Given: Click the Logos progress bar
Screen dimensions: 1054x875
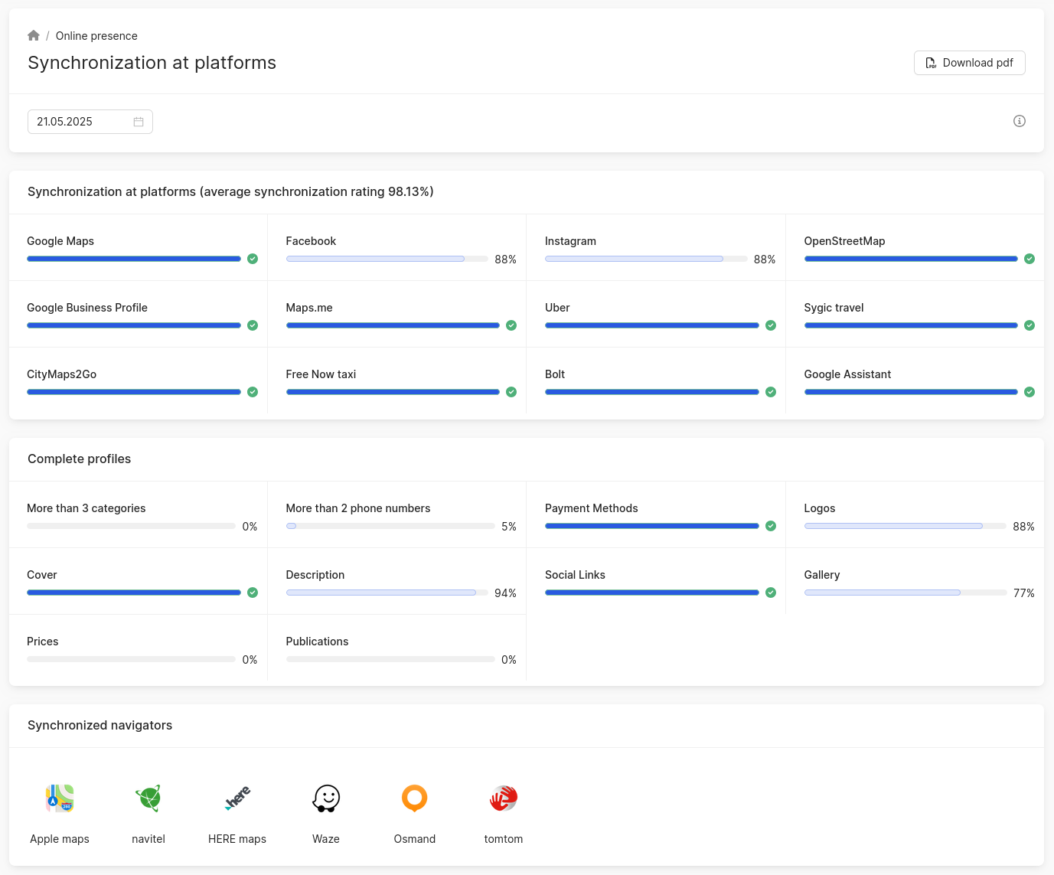Looking at the screenshot, I should coord(906,526).
